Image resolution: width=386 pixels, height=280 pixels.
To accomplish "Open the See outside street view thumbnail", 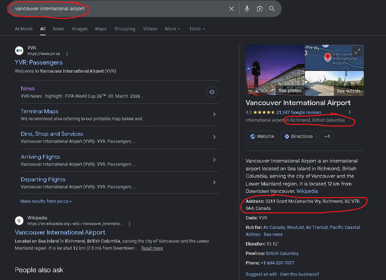I will click(x=334, y=83).
